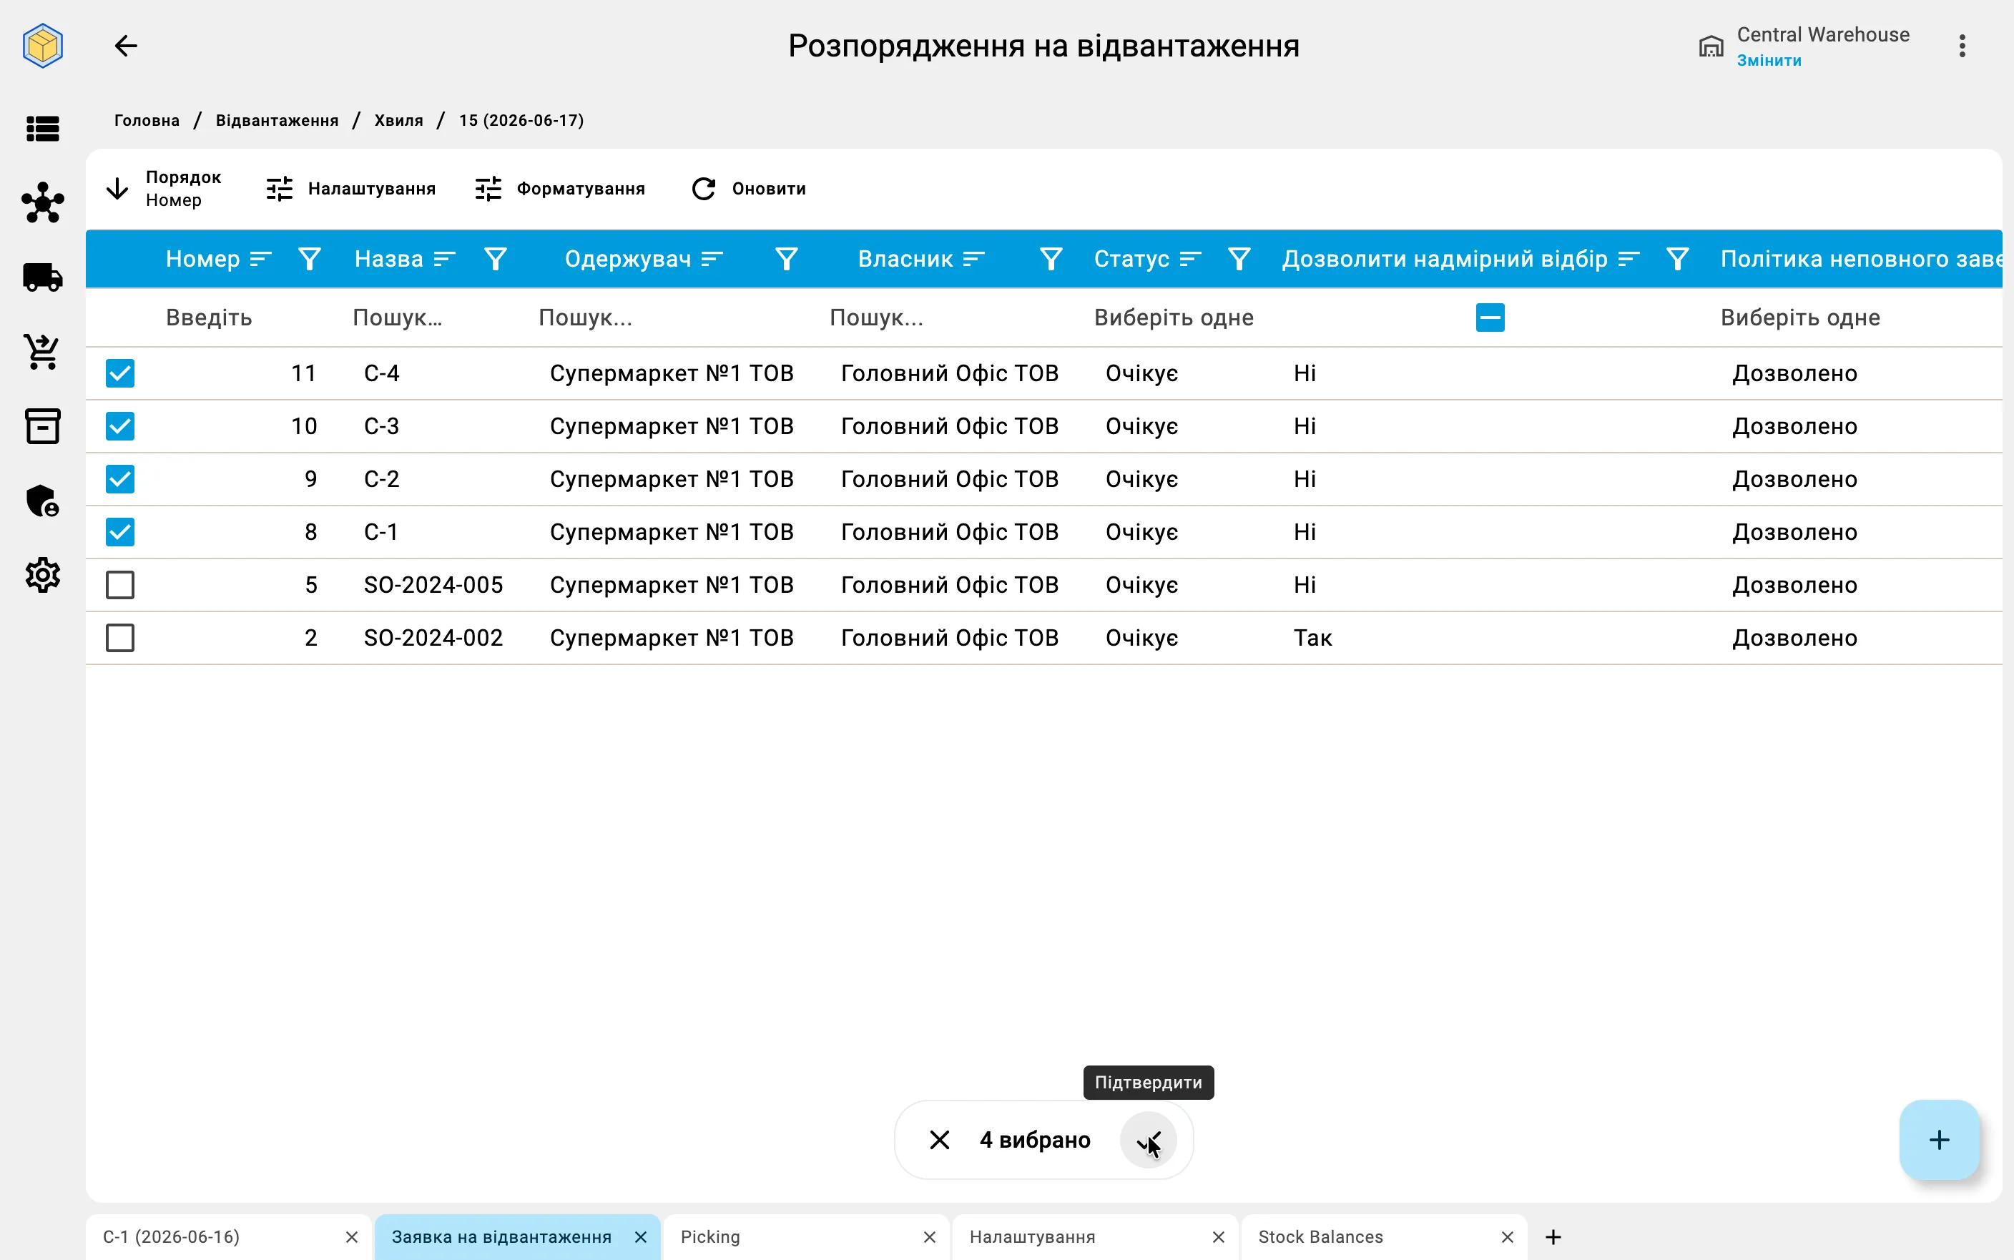Uncheck the C-4 row checkbox
Viewport: 2014px width, 1260px height.
point(120,373)
